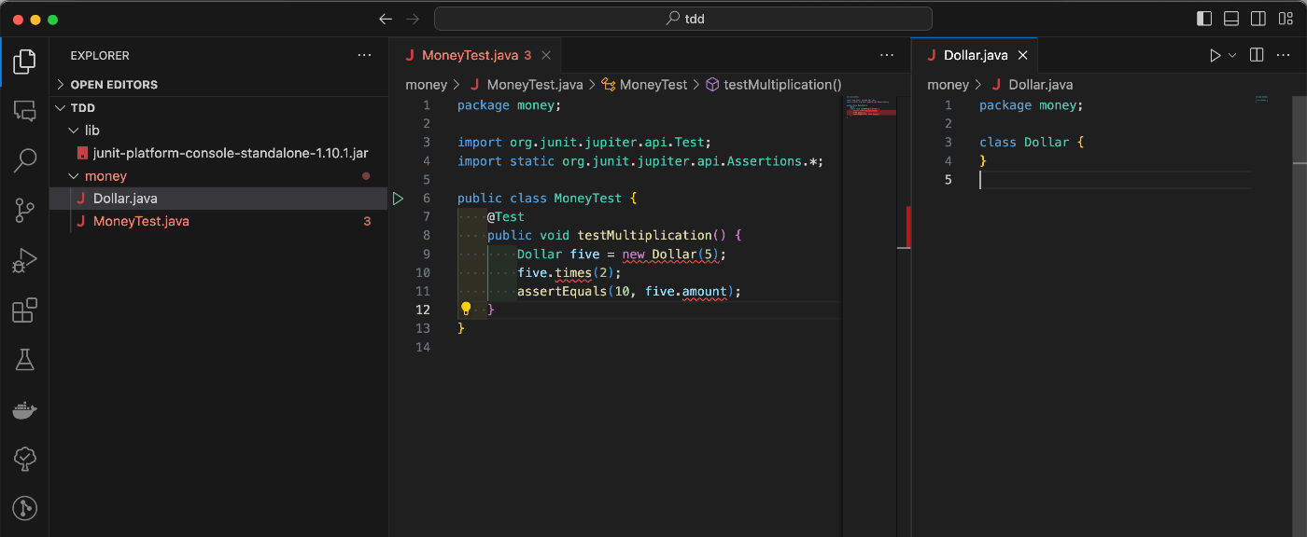Click the red error marker in overview ruler
This screenshot has height=537, width=1307.
coord(908,227)
